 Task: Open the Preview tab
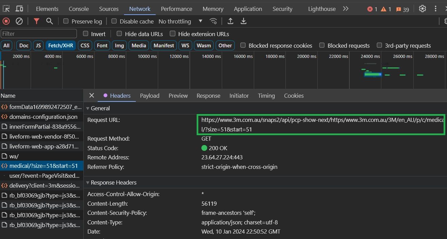(x=178, y=96)
